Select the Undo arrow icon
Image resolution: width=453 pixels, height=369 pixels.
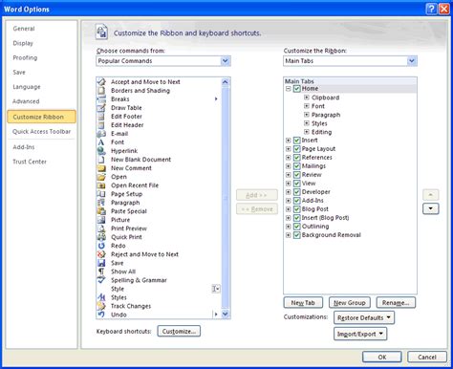[101, 315]
